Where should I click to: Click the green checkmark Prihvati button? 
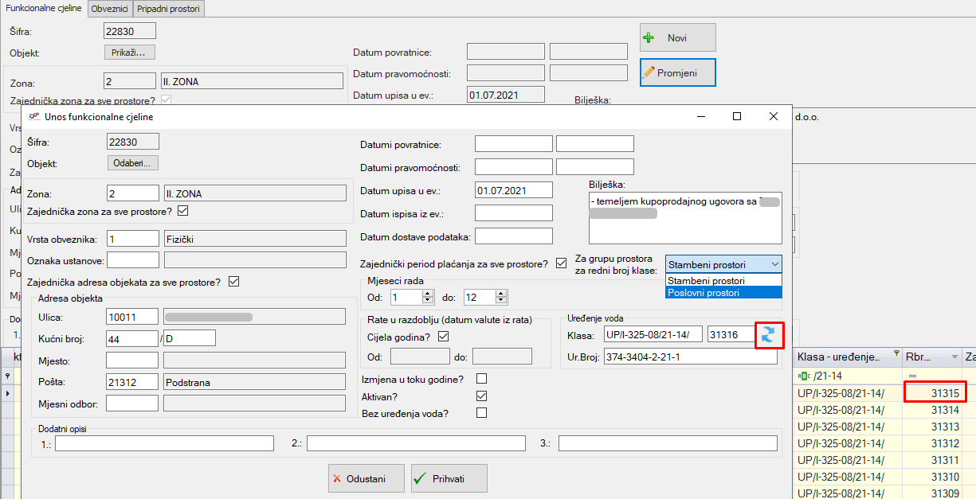point(449,478)
